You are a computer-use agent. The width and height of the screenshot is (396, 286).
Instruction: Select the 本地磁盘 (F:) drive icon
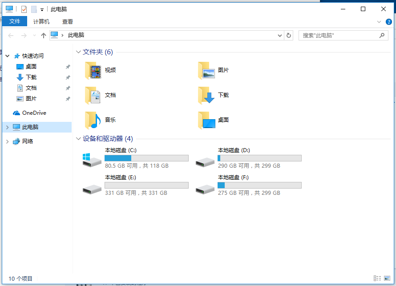205,189
